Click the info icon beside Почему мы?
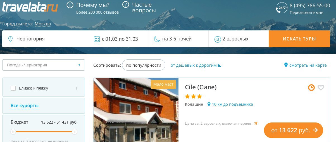The width and height of the screenshot is (336, 142). [x=71, y=5]
